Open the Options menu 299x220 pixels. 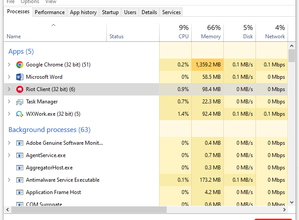pos(30,2)
